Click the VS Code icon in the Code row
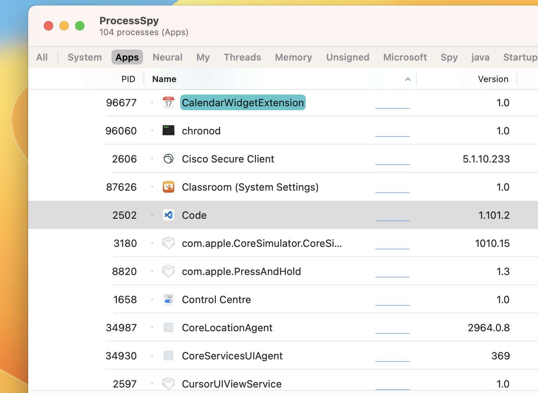 point(168,215)
